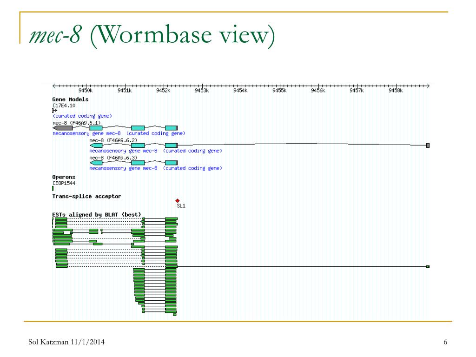The width and height of the screenshot is (476, 357).
Task: Click the gray 3' UTR arrow of F46A9.6.1
Action: [63, 128]
